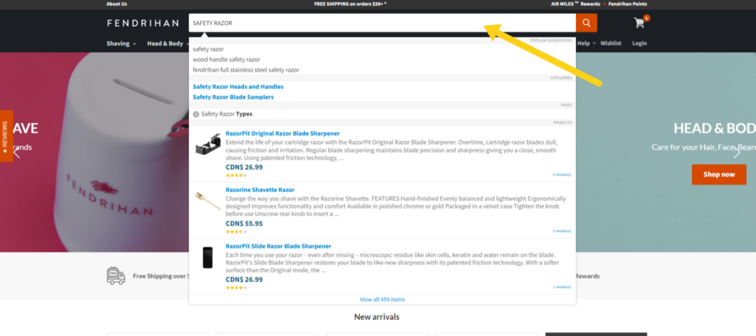
Task: Click CDN$ 55.95 price
Action: pos(244,223)
